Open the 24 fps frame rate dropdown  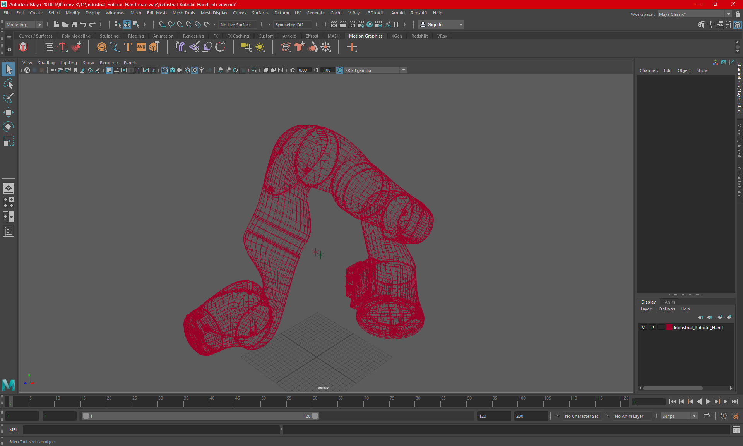(x=694, y=416)
